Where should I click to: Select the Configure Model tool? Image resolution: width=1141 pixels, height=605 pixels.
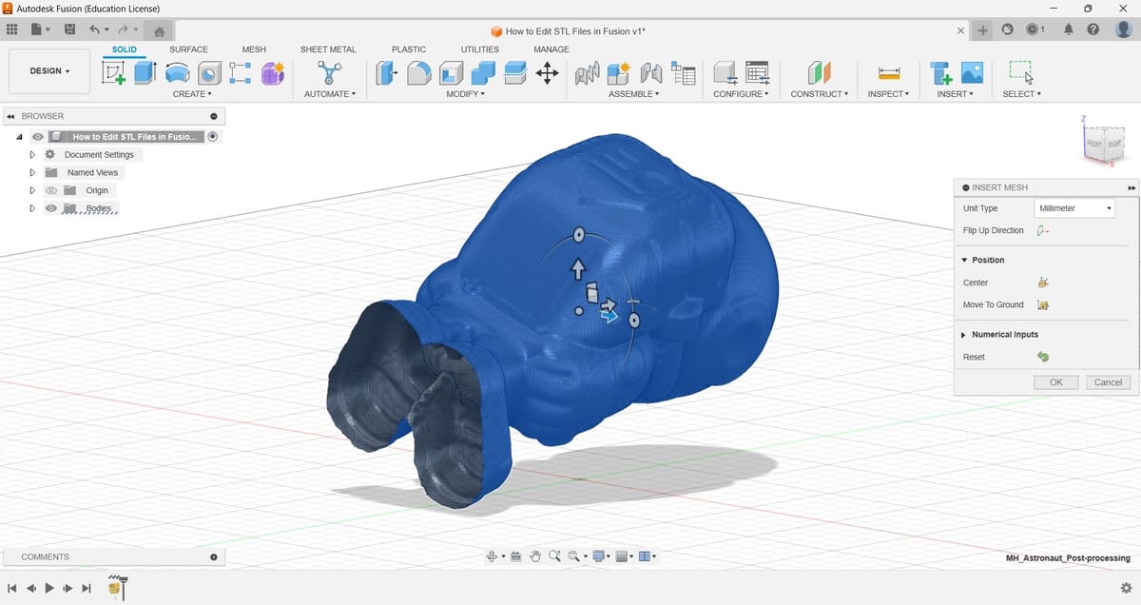tap(725, 73)
